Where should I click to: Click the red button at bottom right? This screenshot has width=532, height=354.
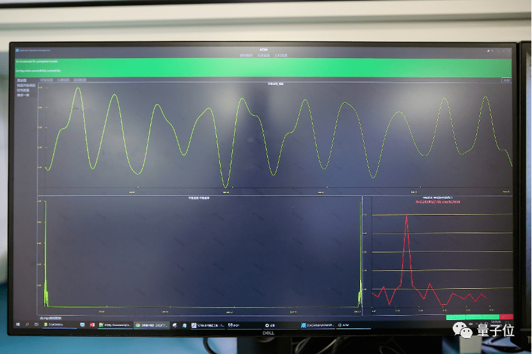(x=506, y=317)
